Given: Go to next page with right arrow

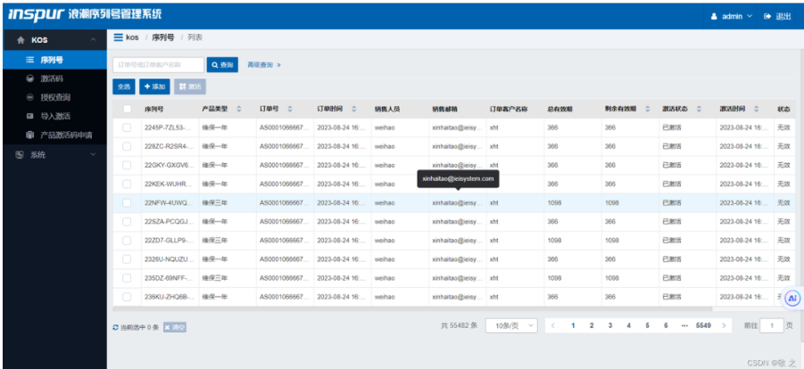Looking at the screenshot, I should [724, 325].
